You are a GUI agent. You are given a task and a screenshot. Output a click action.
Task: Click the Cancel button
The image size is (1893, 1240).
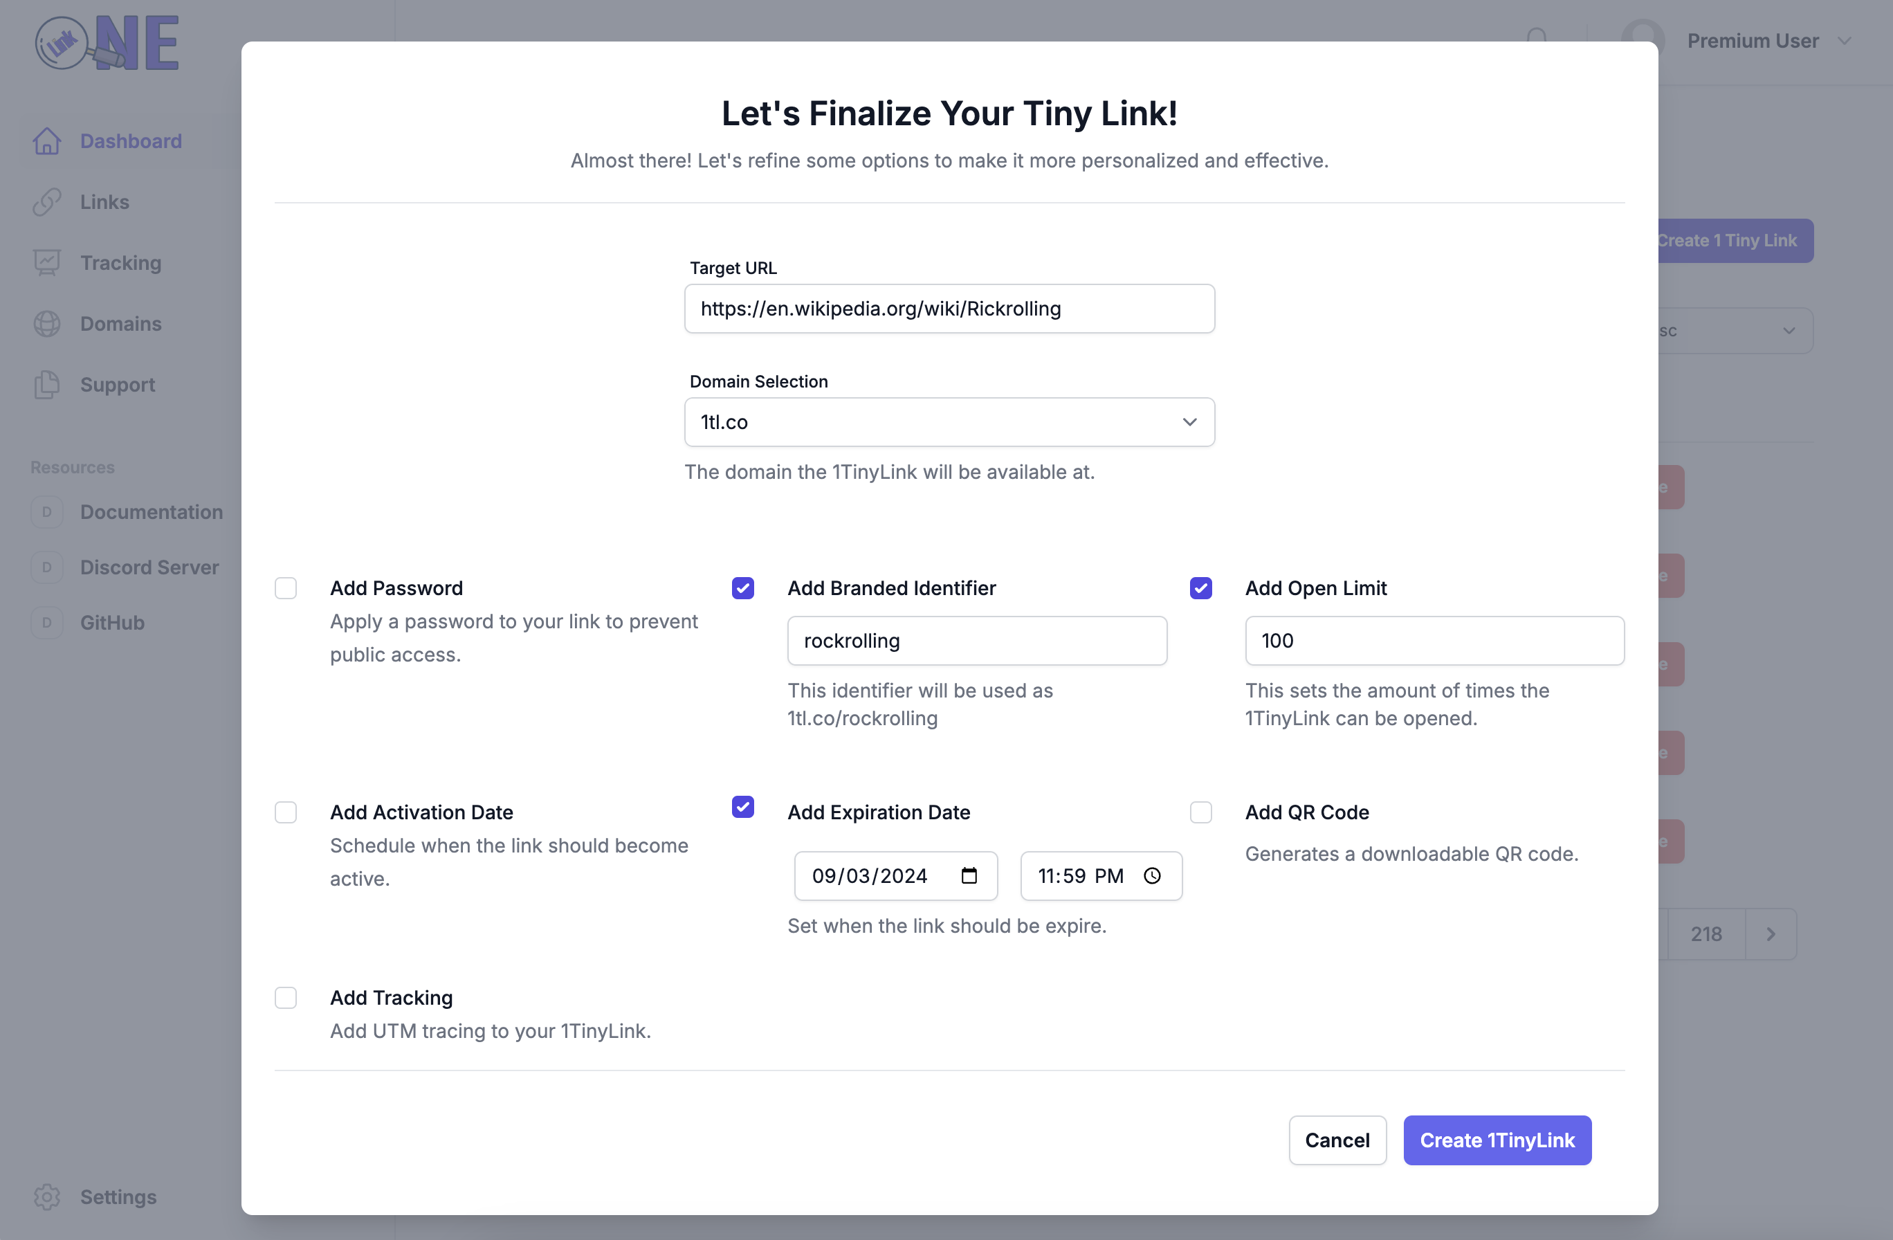click(x=1337, y=1139)
